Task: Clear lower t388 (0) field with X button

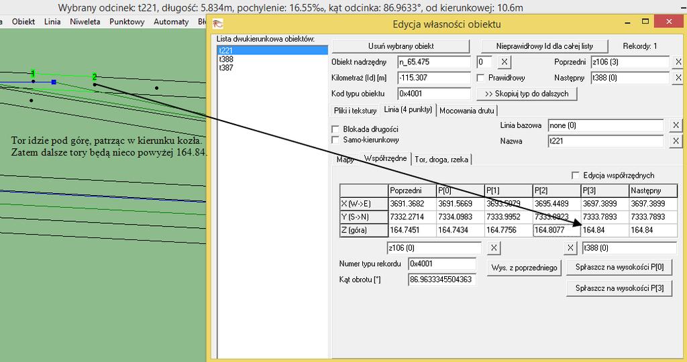Action: pyautogui.click(x=570, y=248)
